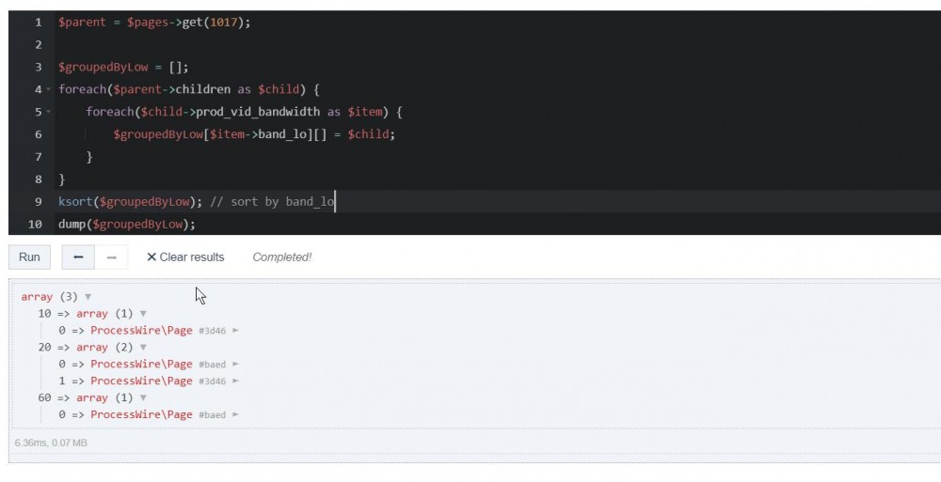This screenshot has height=482, width=941.
Task: Click the $pages->get(1017) code line
Action: tap(154, 23)
